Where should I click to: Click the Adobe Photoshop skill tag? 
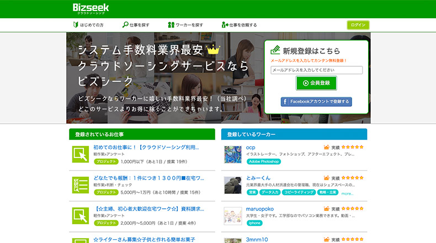click(x=264, y=161)
